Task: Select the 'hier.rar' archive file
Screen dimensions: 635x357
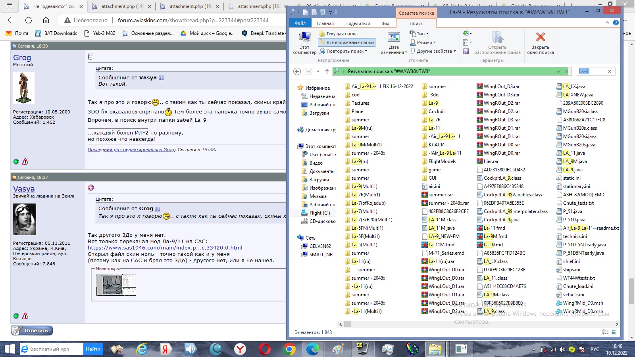Action: pyautogui.click(x=487, y=161)
